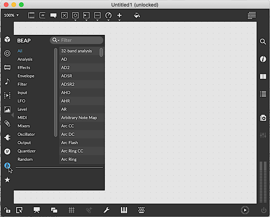Toggle the grid display icon
Screen dimensions: 270x217
(x=71, y=210)
